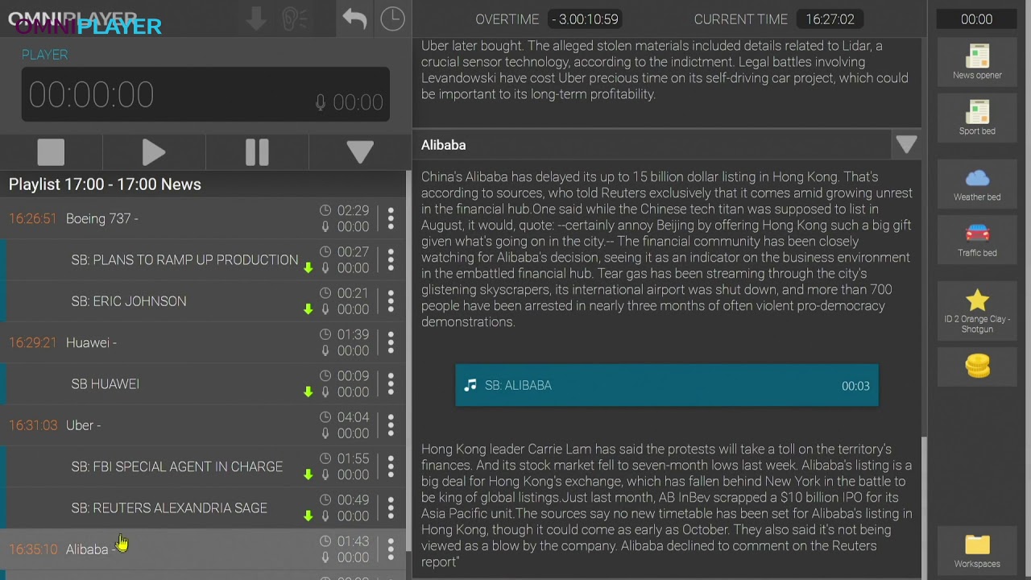Screen dimensions: 1031x580
Task: Open the clock history icon
Action: 392,19
